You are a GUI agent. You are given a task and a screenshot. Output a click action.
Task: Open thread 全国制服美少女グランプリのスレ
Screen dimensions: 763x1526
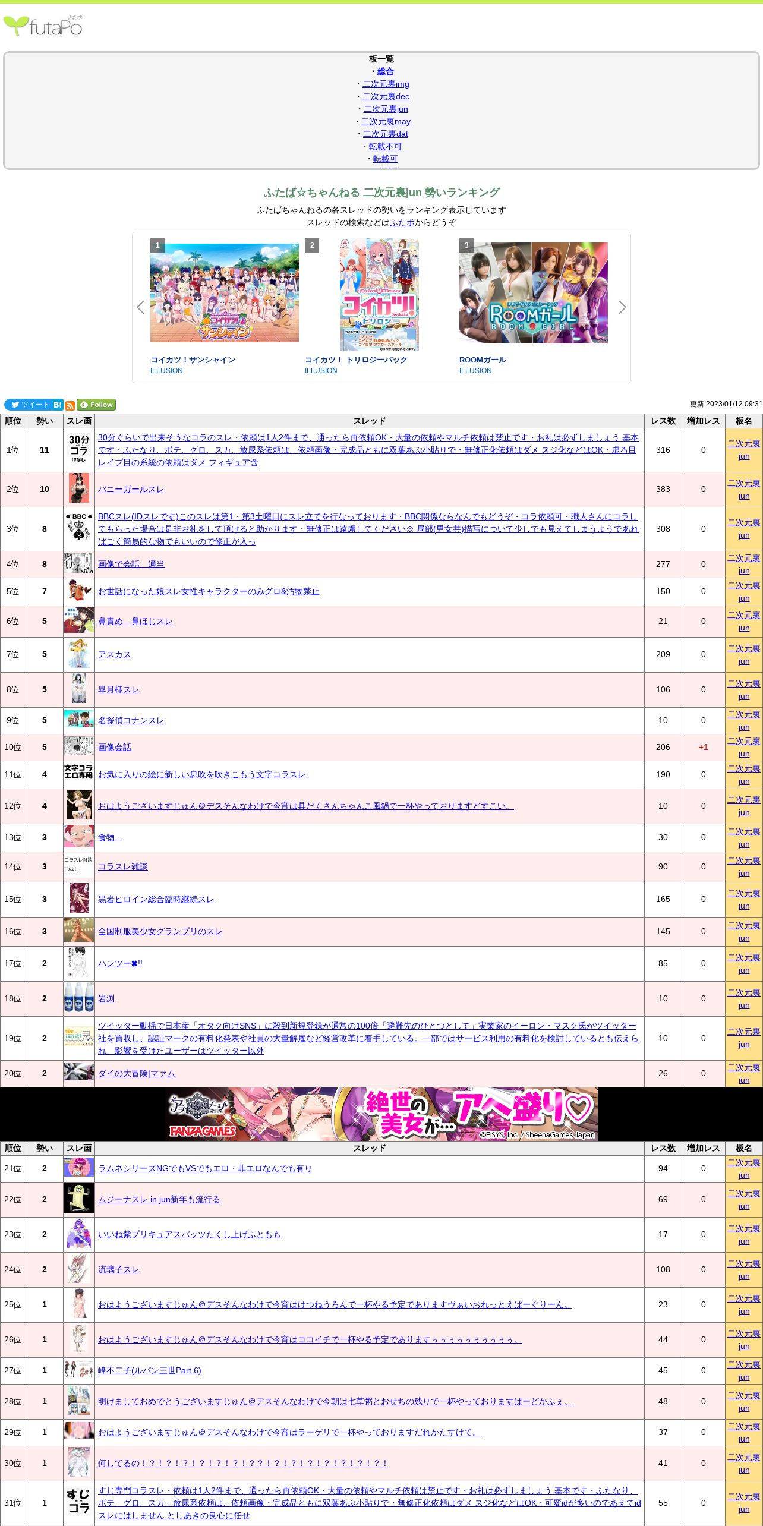[x=160, y=931]
